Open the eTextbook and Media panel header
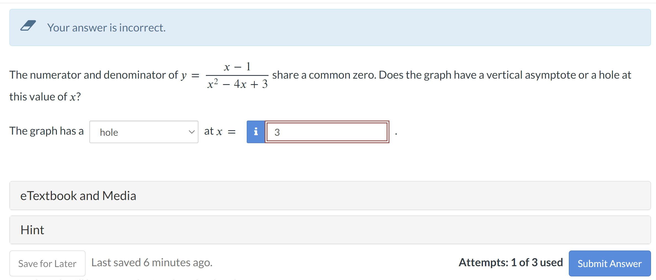 [x=78, y=196]
